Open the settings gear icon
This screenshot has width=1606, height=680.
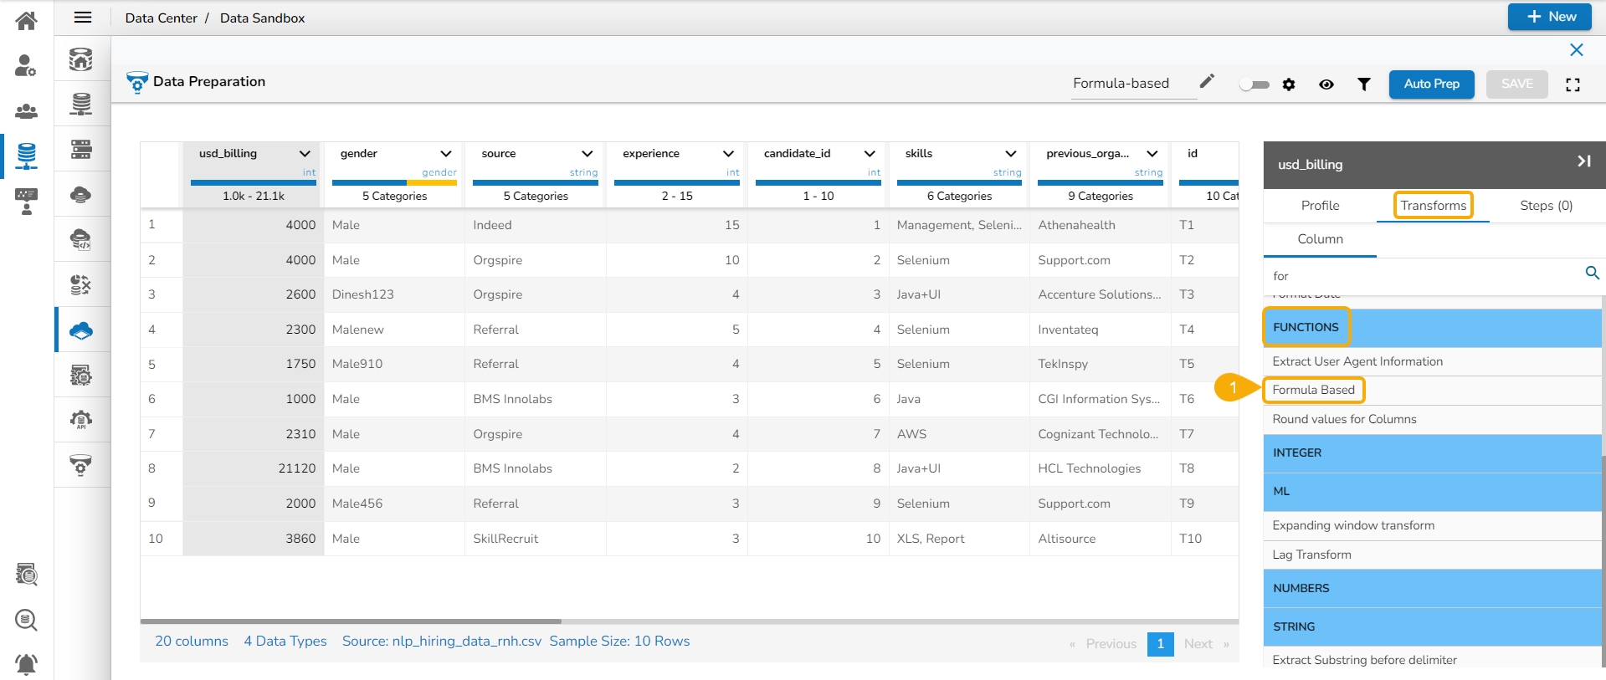pyautogui.click(x=1289, y=84)
